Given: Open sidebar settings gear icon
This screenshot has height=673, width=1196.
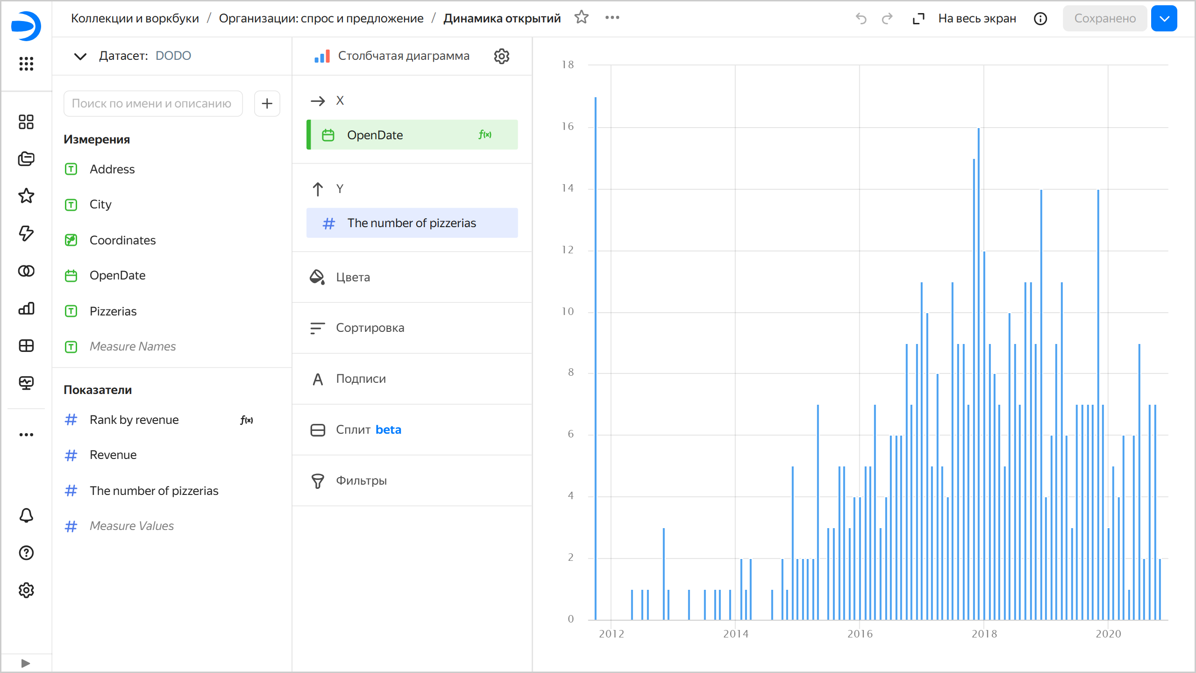Looking at the screenshot, I should 26,590.
